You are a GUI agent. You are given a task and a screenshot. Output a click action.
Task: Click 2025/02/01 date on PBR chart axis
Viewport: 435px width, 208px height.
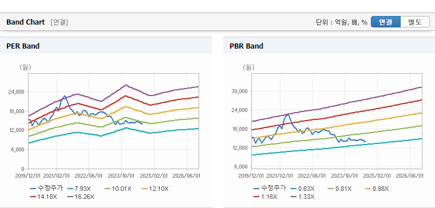pos(377,176)
